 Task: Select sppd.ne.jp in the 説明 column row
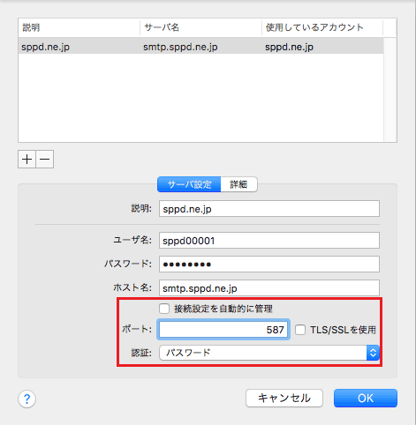(x=46, y=47)
